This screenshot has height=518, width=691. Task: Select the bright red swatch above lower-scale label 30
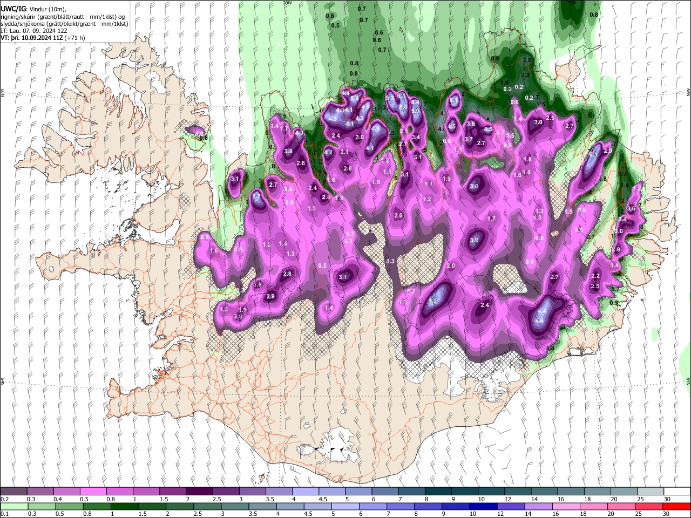pos(676,506)
